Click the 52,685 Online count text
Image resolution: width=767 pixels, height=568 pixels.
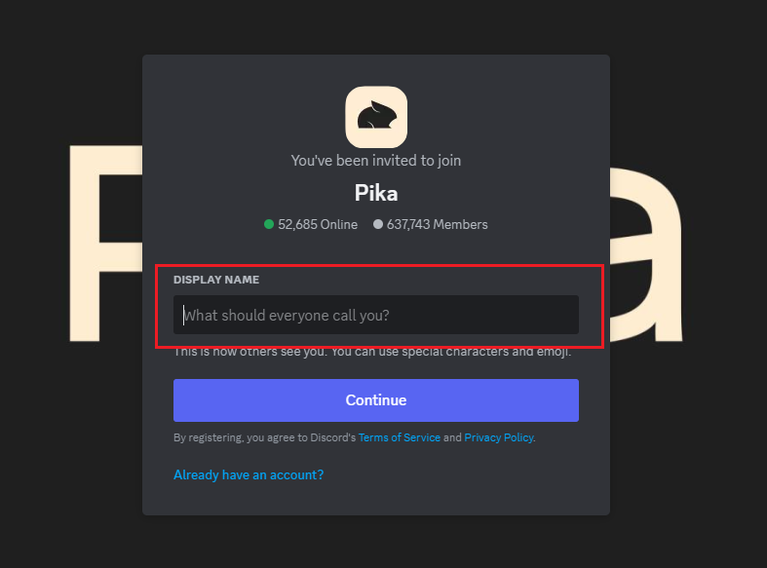coord(318,224)
